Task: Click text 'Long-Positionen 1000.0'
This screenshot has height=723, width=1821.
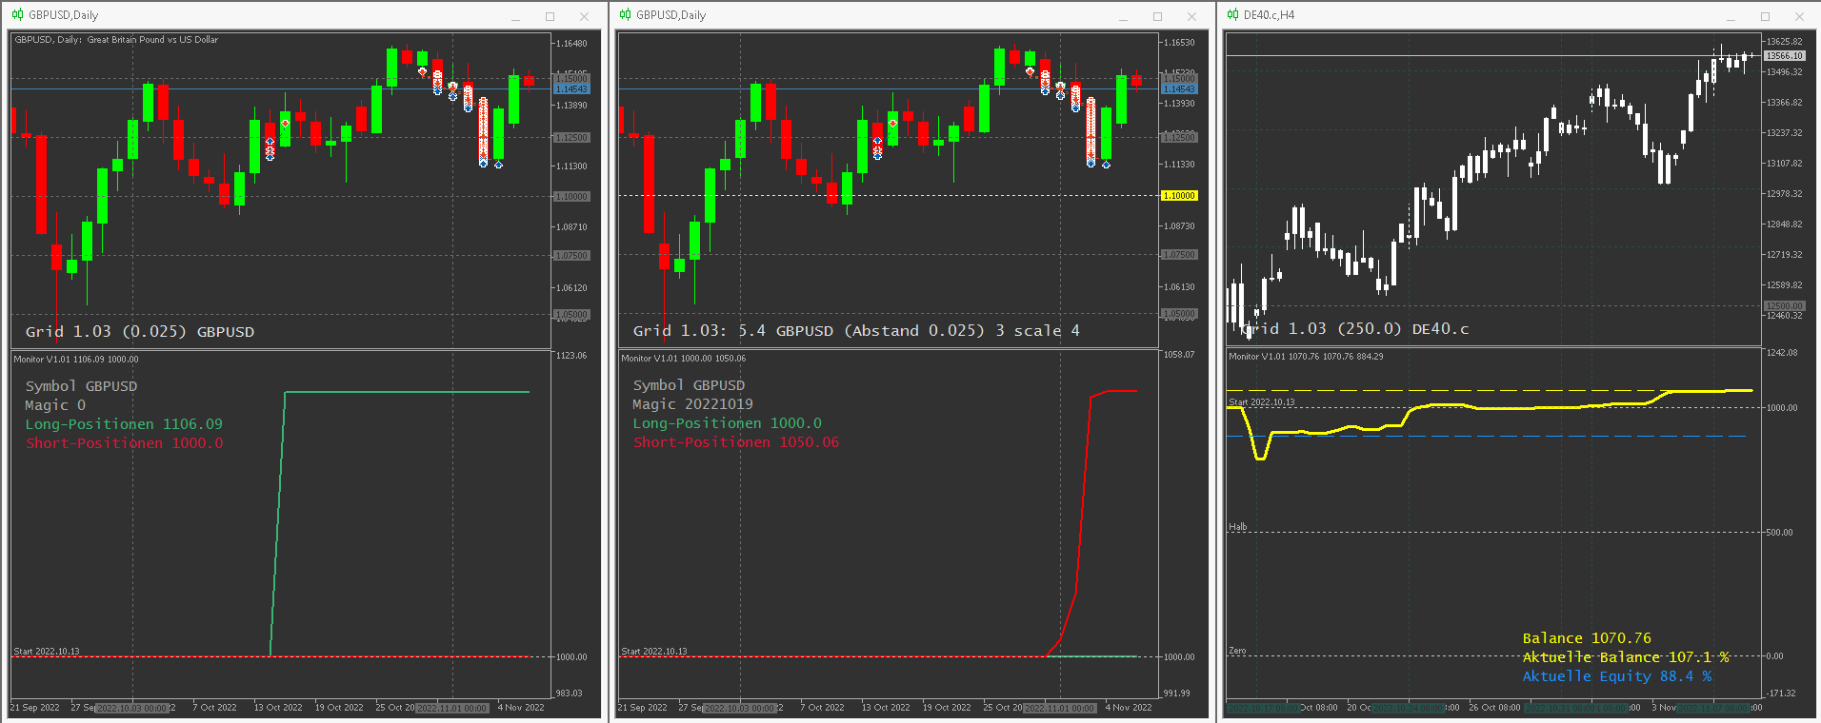Action: (727, 423)
